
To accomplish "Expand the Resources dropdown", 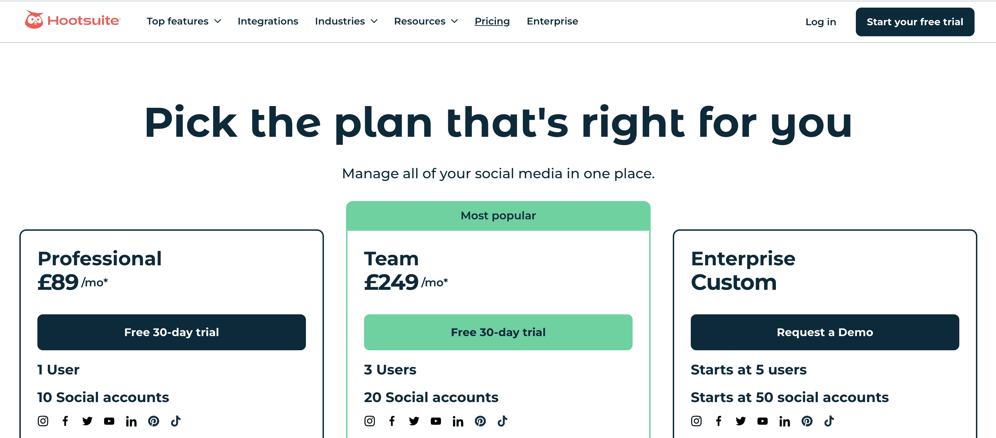I will 425,21.
